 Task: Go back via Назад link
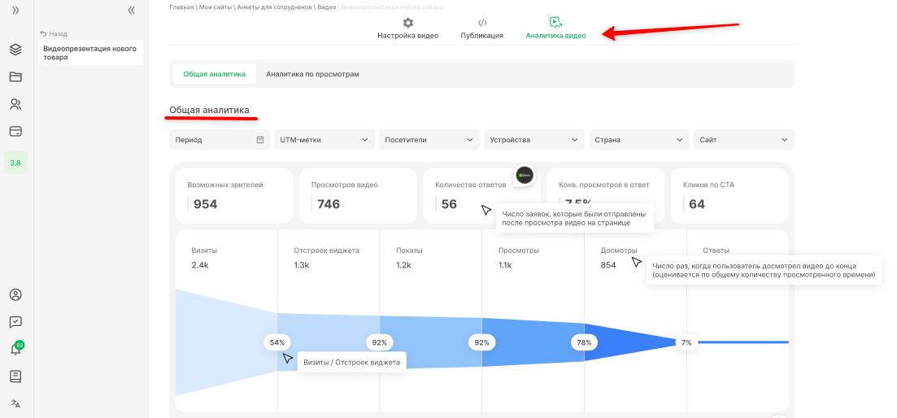pyautogui.click(x=54, y=33)
